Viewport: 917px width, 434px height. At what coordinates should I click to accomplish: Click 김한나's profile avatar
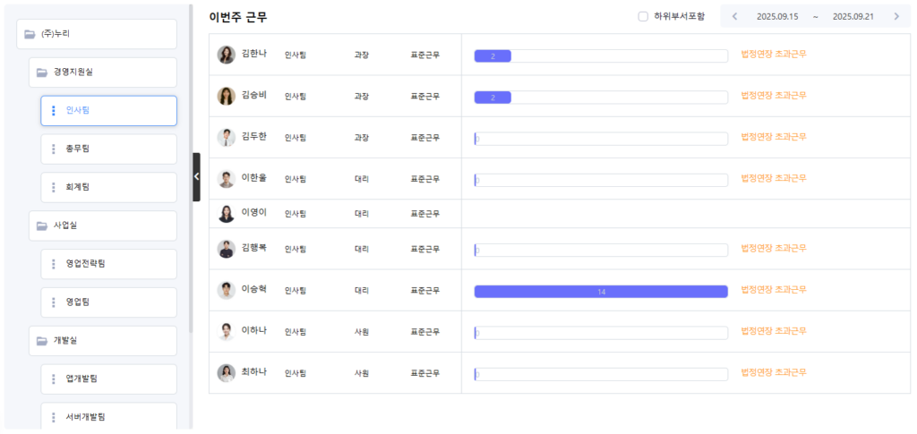pos(227,55)
